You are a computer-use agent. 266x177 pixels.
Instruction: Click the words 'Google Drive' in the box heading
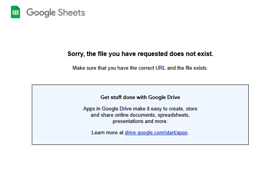pos(164,97)
